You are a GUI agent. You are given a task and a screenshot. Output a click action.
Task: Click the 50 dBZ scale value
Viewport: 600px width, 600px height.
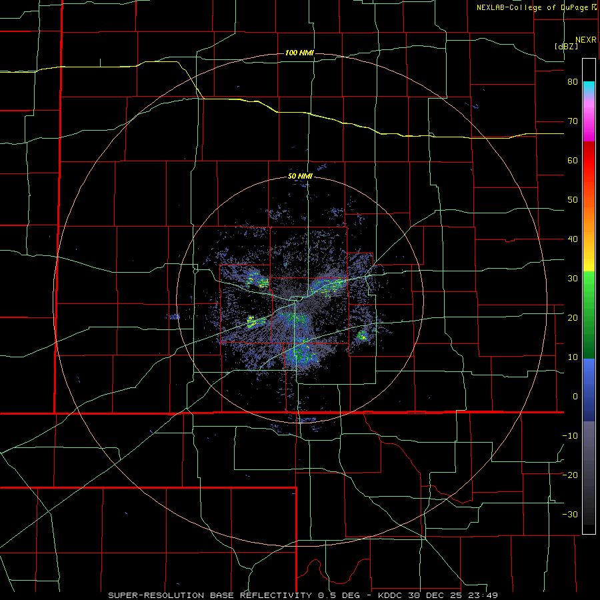573,200
